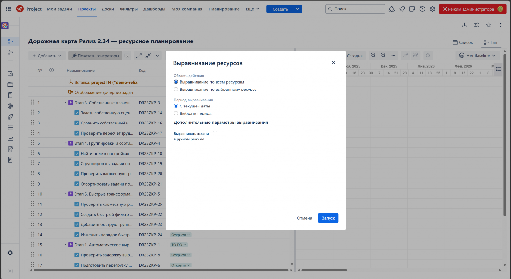This screenshot has height=279, width=511.
Task: Open the three-dot more actions menu
Action: pos(501,25)
